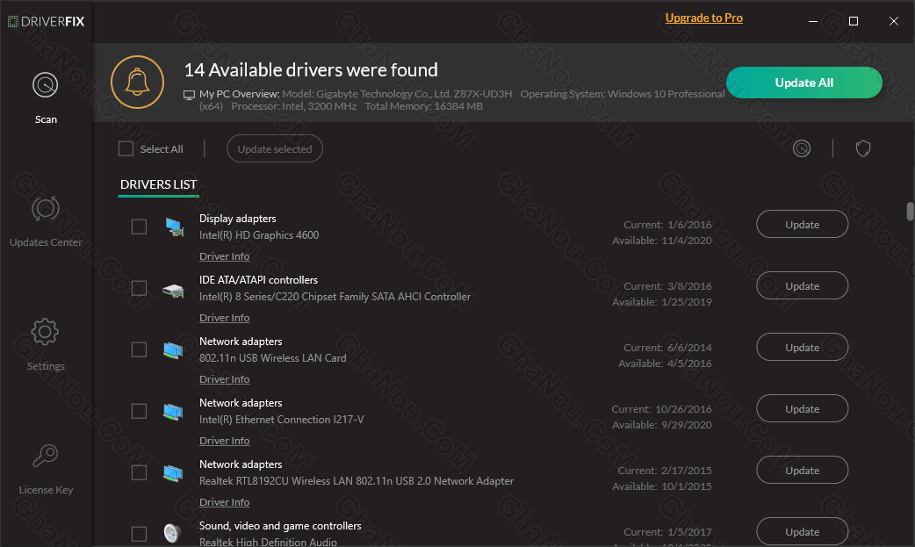Click the Realtek High Definition Audio speaker icon
This screenshot has width=915, height=547.
pyautogui.click(x=172, y=533)
